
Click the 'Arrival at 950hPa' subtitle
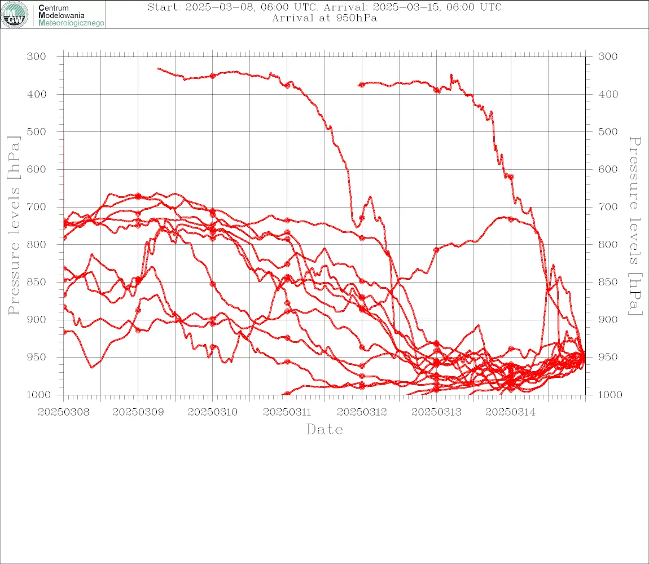point(324,18)
